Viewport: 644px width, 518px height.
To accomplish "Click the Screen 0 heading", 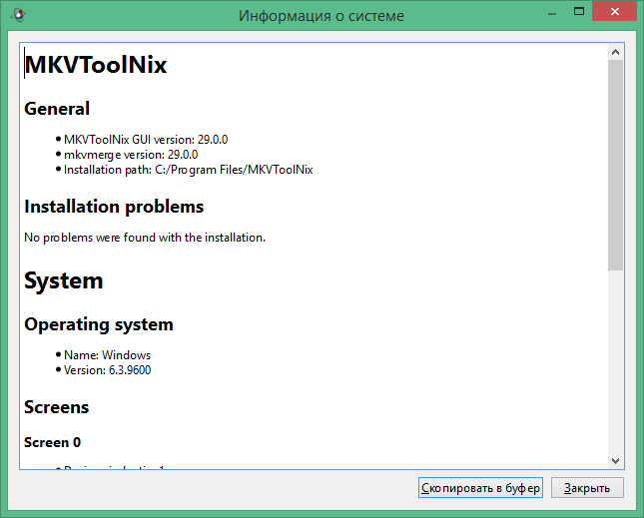I will [x=52, y=442].
